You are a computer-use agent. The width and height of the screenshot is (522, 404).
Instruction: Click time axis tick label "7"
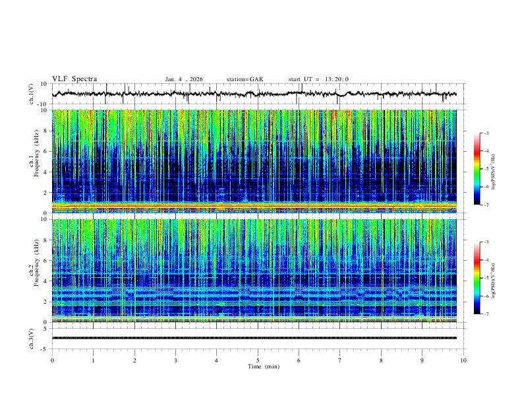point(340,360)
